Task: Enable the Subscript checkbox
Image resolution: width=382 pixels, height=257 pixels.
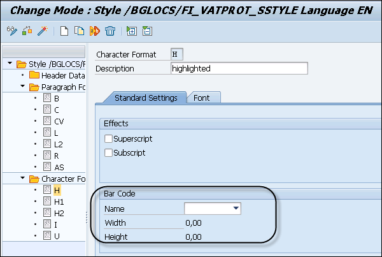Action: (x=108, y=152)
